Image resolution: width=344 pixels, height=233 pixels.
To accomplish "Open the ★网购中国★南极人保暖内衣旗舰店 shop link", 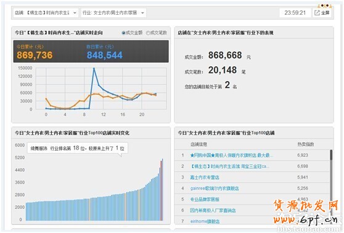I will pyautogui.click(x=231, y=155).
